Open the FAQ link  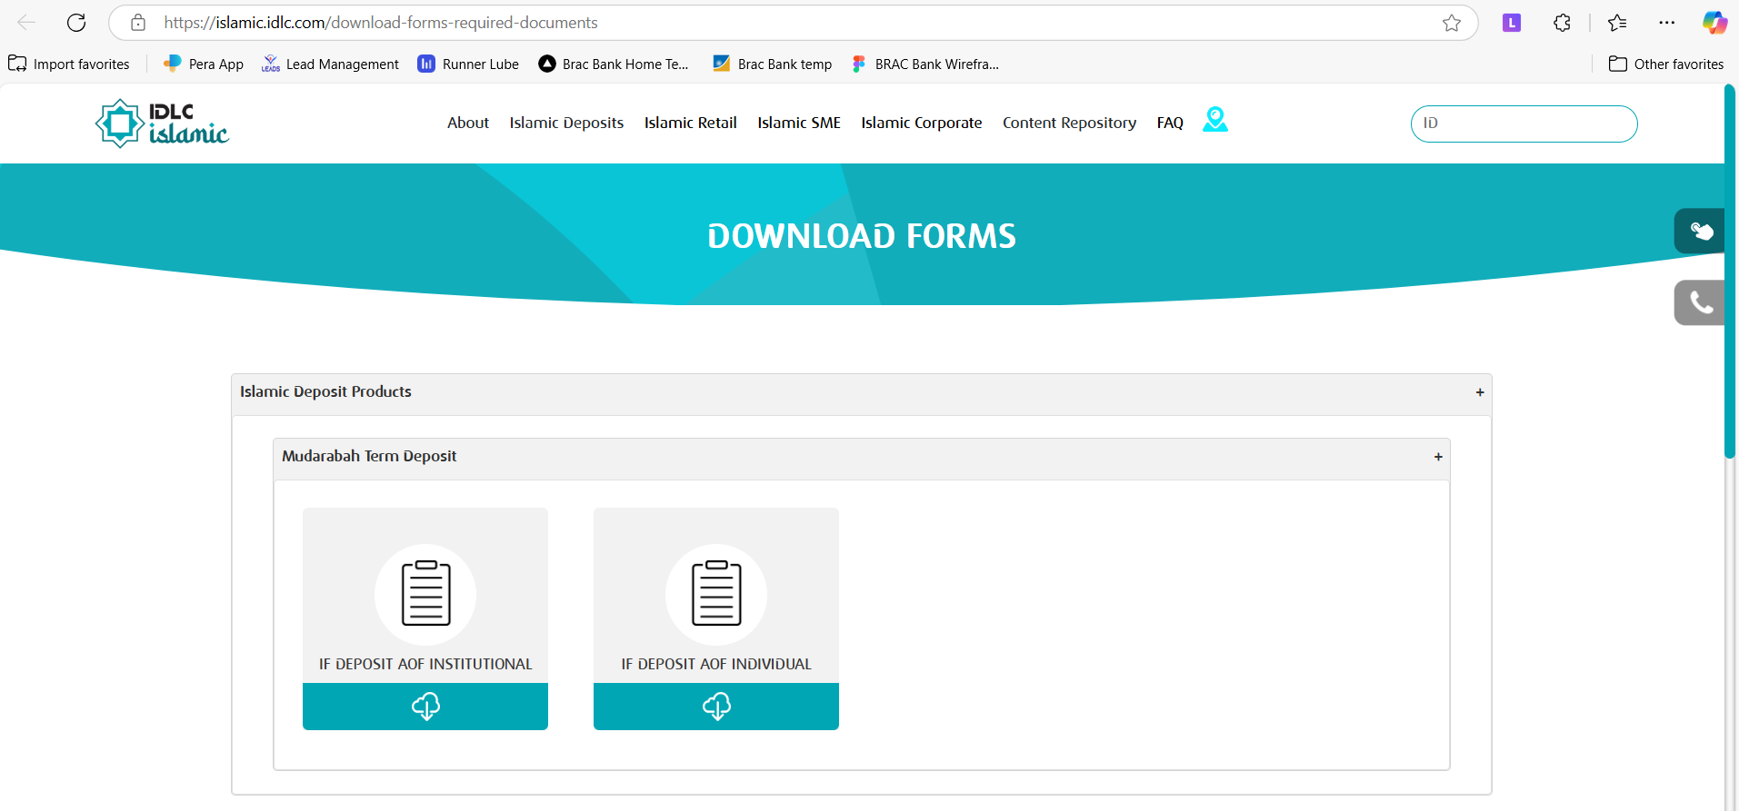tap(1169, 123)
